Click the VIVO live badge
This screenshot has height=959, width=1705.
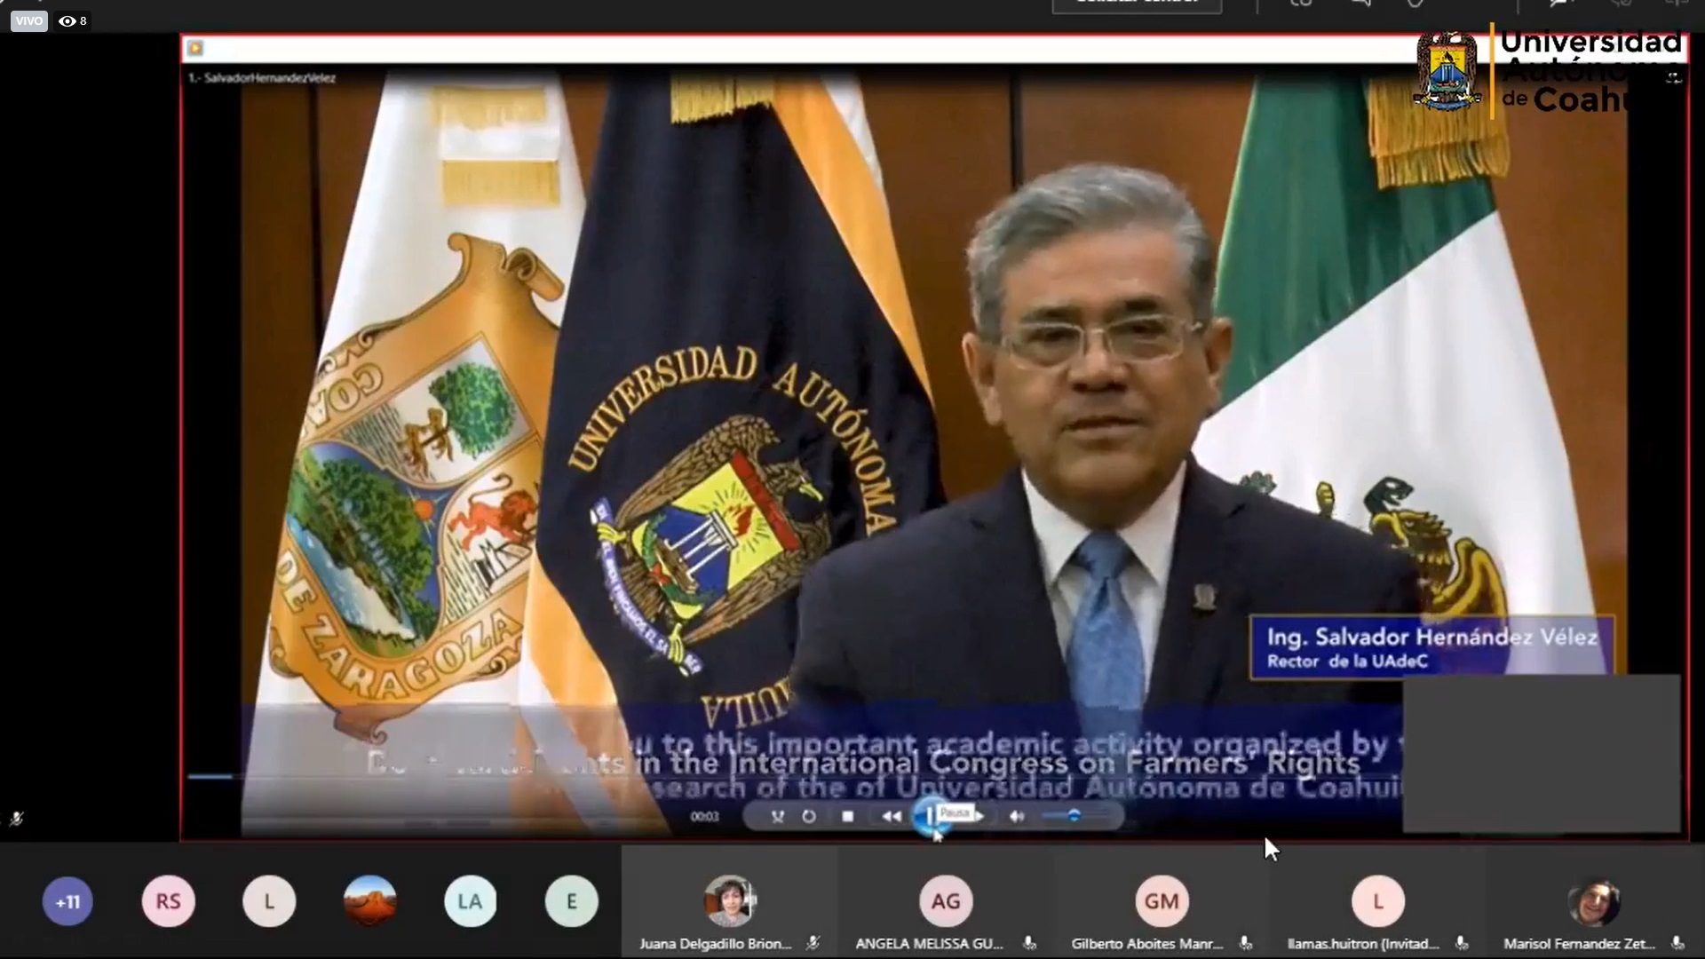(x=28, y=20)
